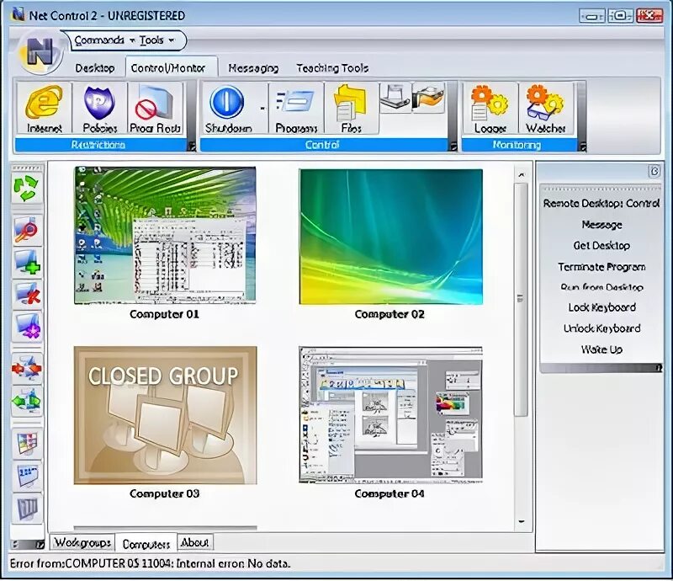Click the right panel corner icon
Screen dimensions: 673x581
(x=654, y=171)
